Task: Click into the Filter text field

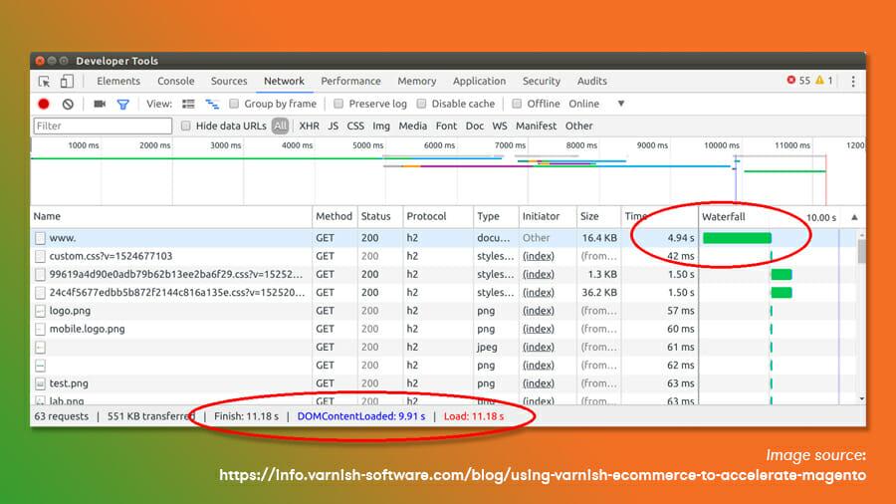Action: (102, 126)
